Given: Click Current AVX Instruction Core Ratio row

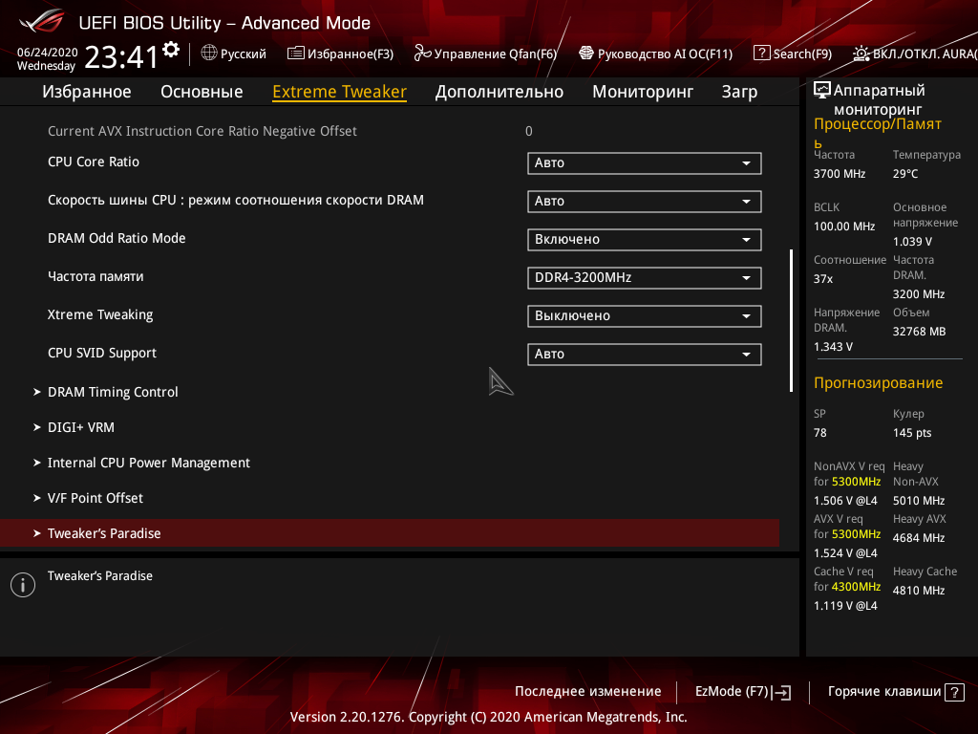Looking at the screenshot, I should point(390,131).
